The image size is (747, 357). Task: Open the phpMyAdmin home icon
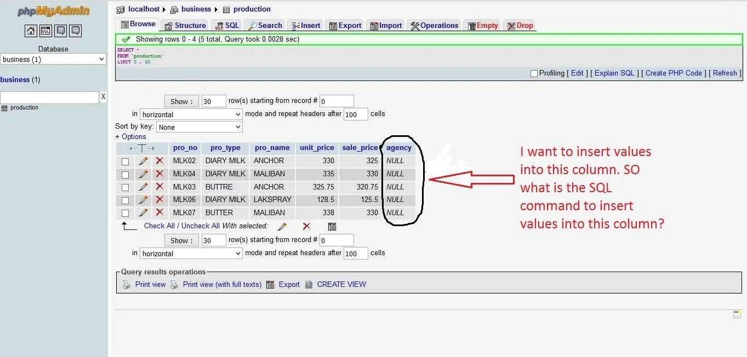[x=31, y=31]
